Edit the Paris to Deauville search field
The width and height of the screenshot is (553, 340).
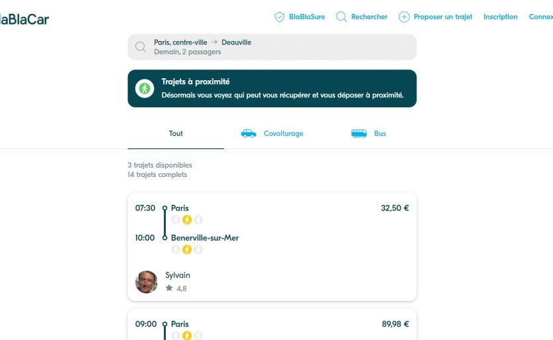pos(278,47)
